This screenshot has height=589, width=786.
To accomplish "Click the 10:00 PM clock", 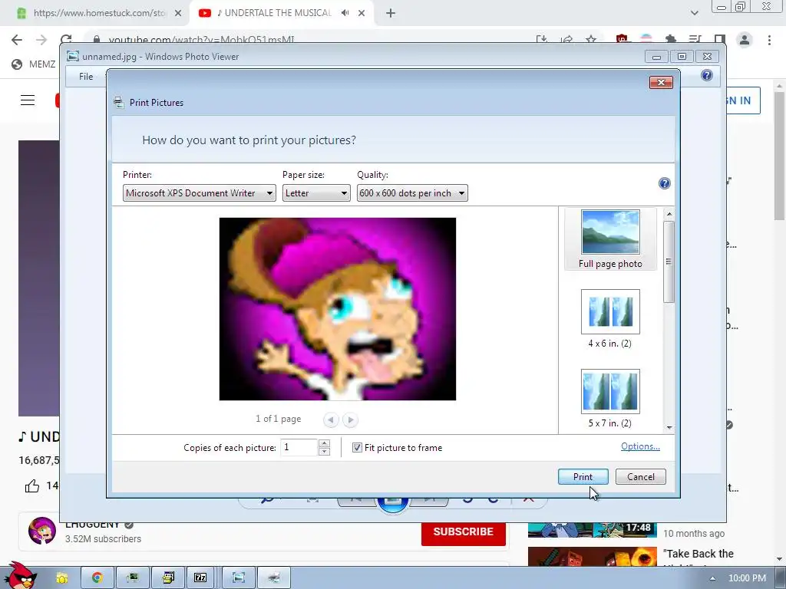I will 747,578.
